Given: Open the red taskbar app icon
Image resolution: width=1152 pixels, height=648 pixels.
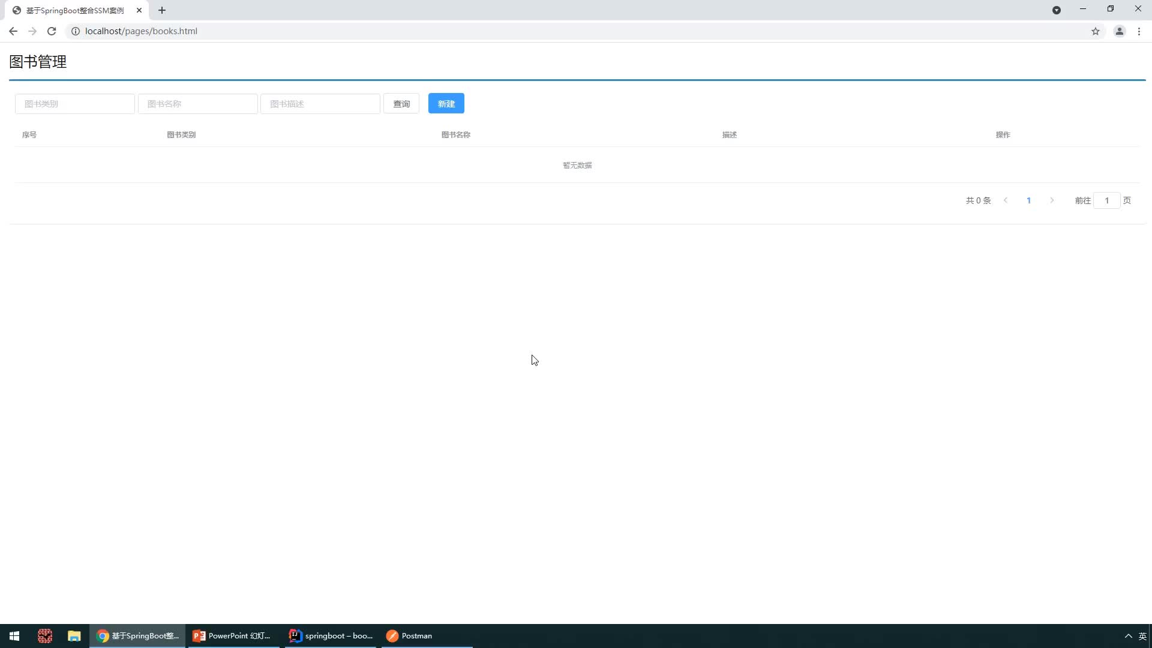Looking at the screenshot, I should click(x=45, y=636).
